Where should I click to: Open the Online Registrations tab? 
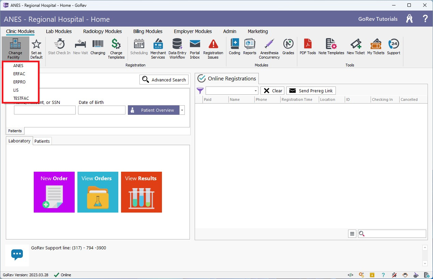pos(227,79)
